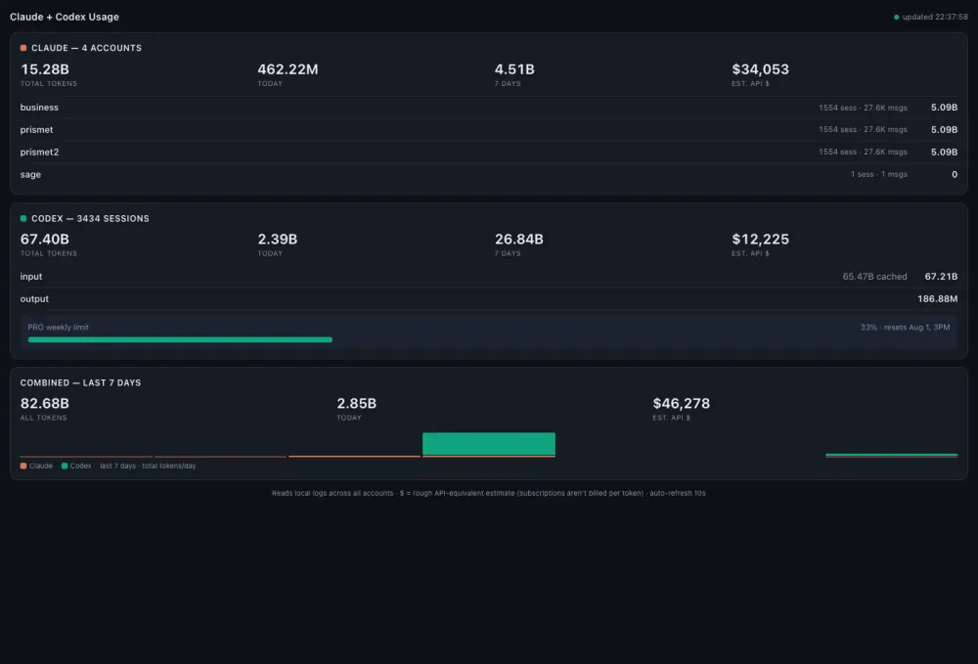The width and height of the screenshot is (978, 664).
Task: Select the 'CLAUDE — 4 ACCOUNTS' heading
Action: pyautogui.click(x=87, y=48)
